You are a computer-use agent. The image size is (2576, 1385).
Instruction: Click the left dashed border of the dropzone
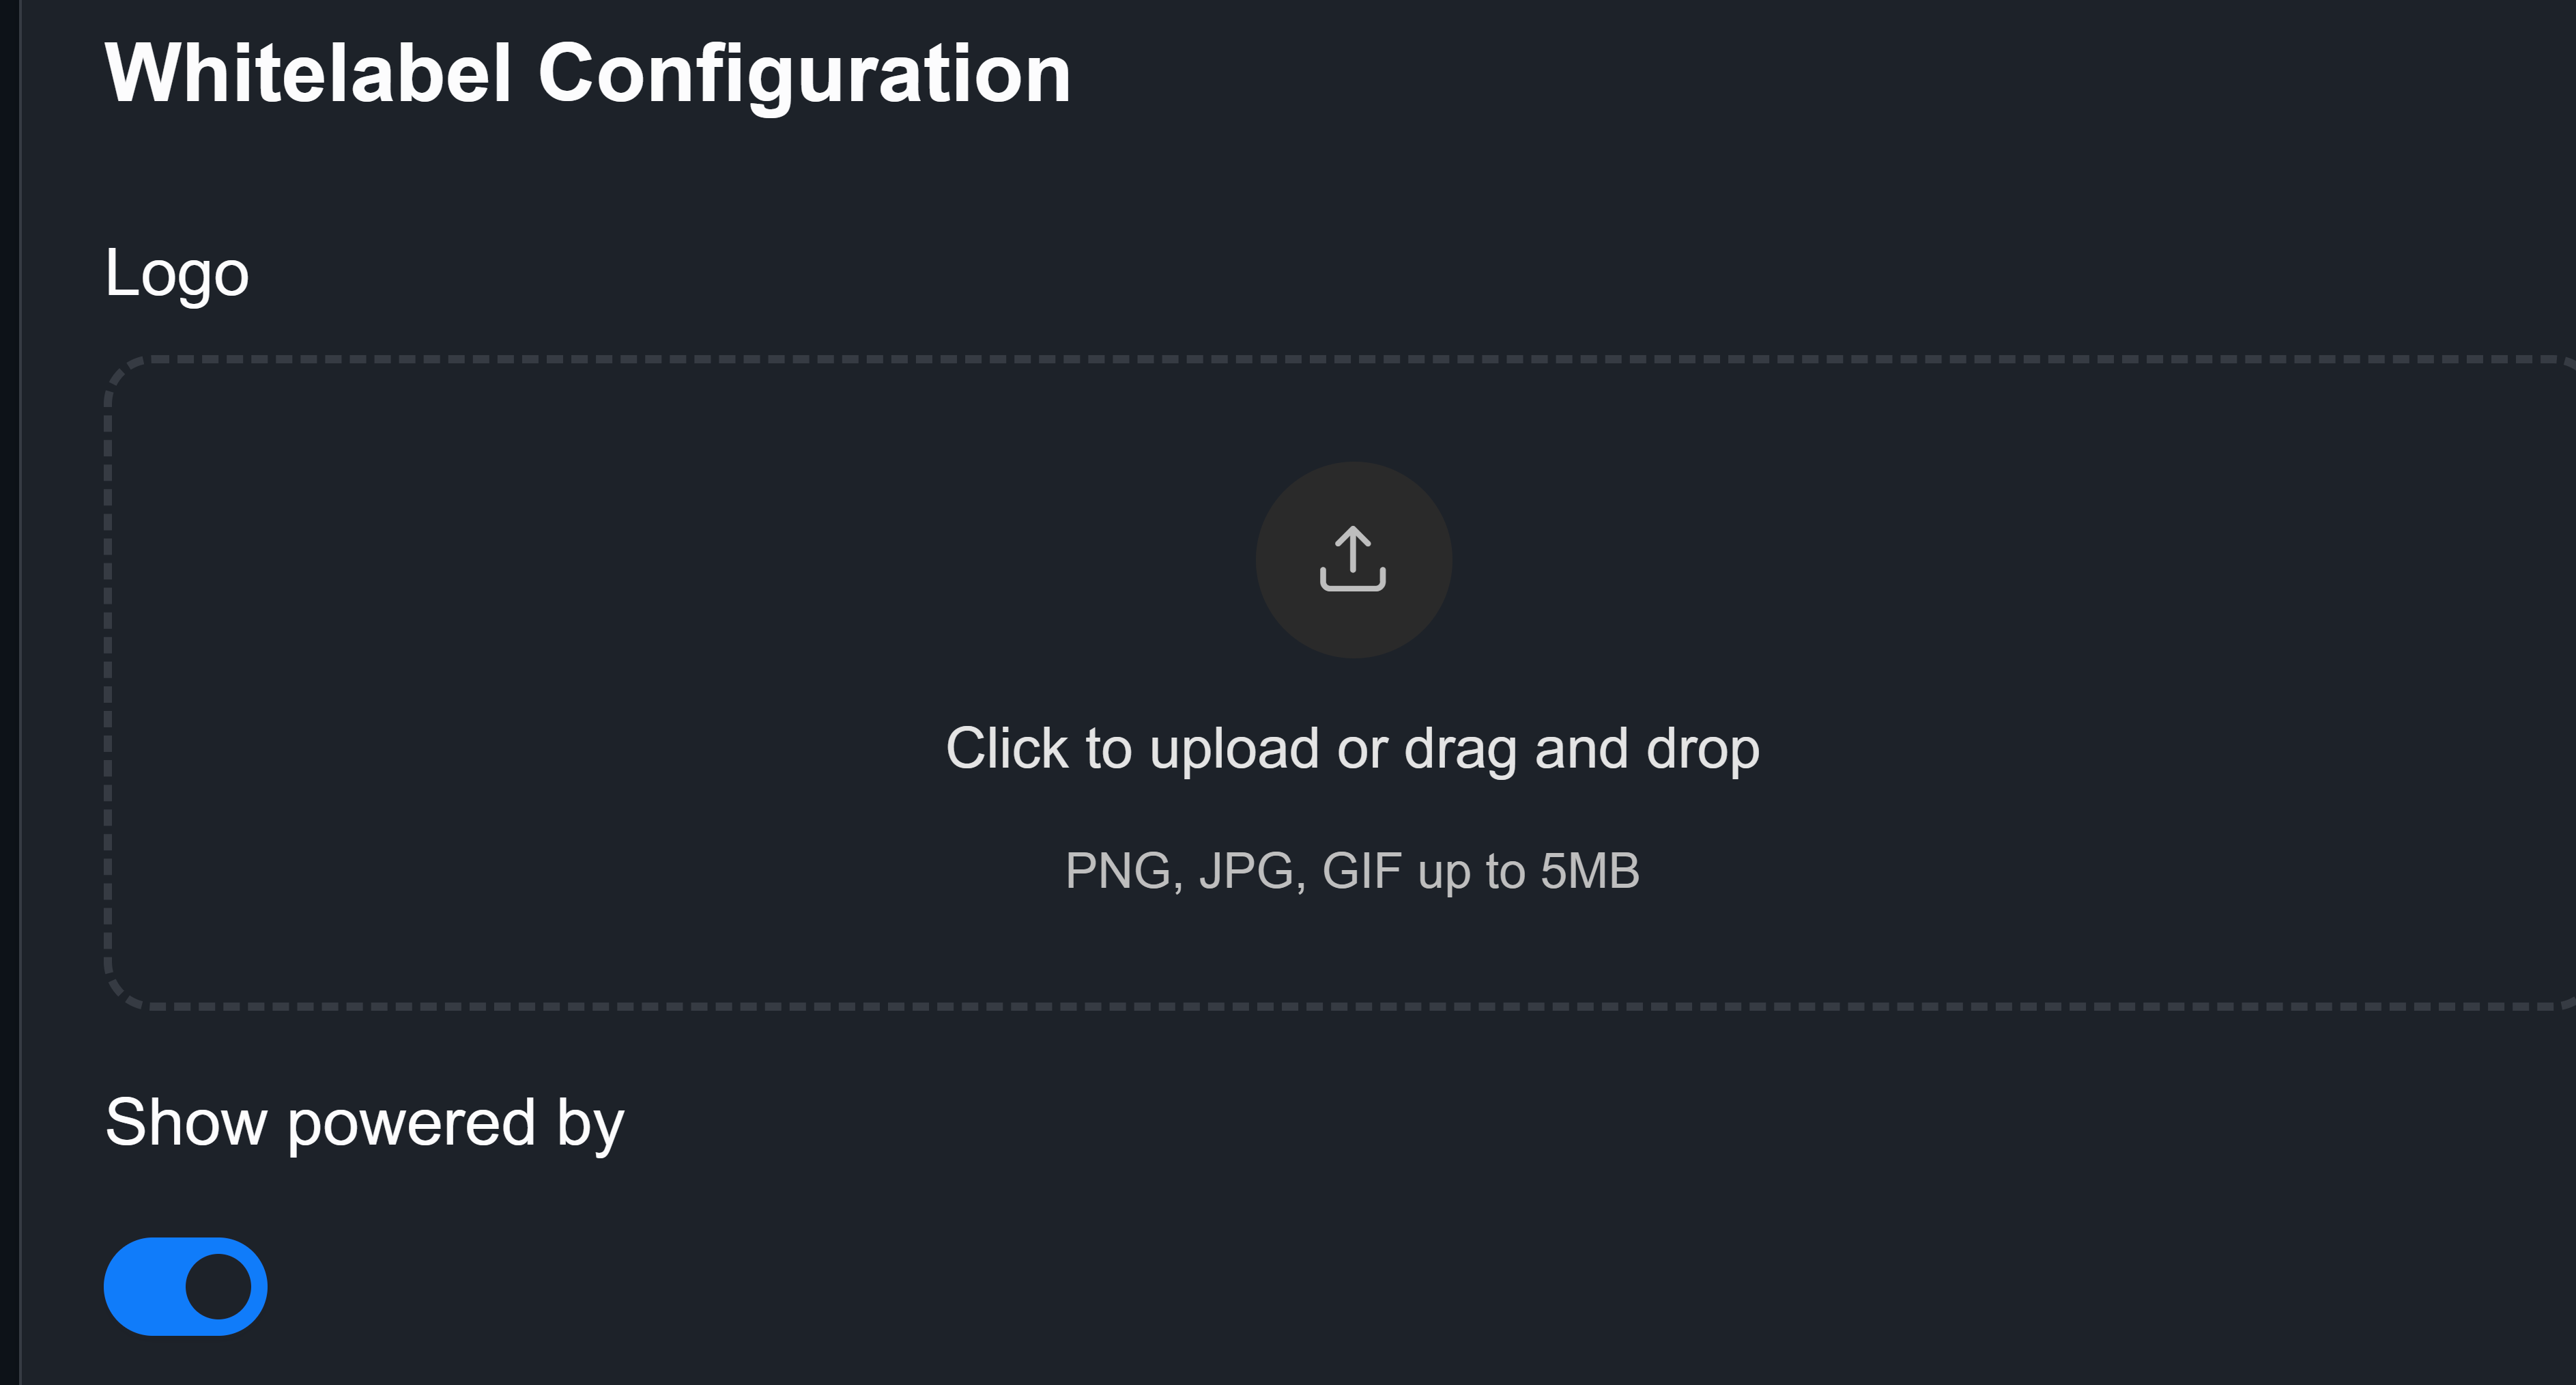[x=108, y=680]
